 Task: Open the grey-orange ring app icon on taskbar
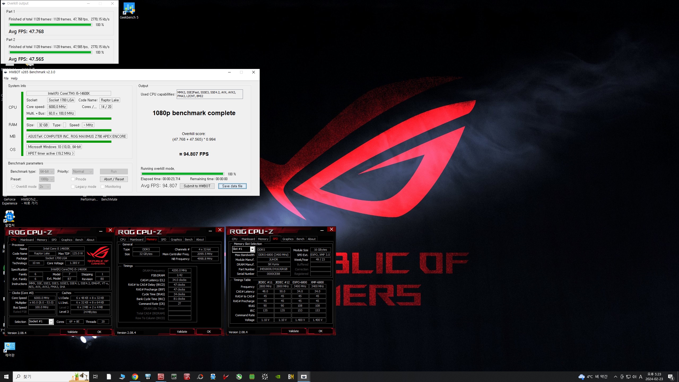coord(200,377)
